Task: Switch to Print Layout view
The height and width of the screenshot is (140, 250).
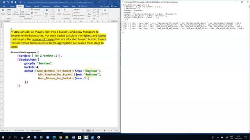Action: click(x=88, y=131)
